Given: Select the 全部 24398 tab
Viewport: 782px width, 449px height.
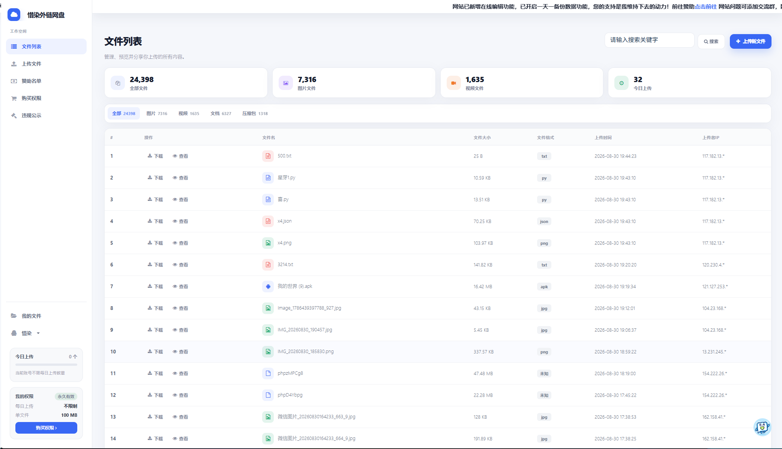Looking at the screenshot, I should pos(124,114).
